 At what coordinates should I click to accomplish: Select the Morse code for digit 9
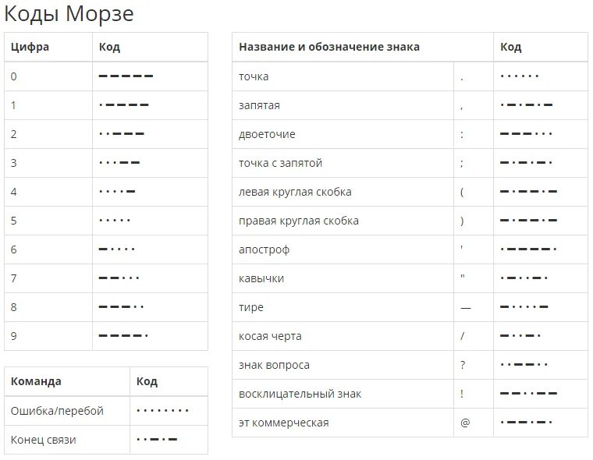(123, 336)
